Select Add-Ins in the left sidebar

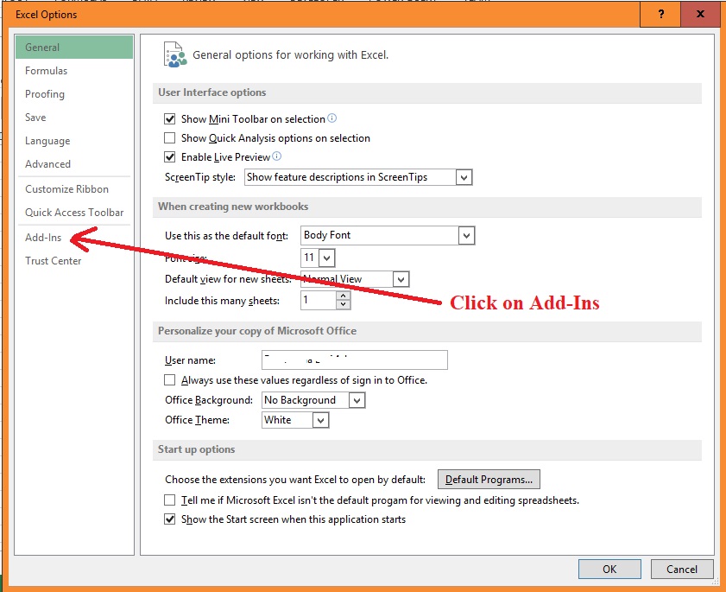(43, 237)
